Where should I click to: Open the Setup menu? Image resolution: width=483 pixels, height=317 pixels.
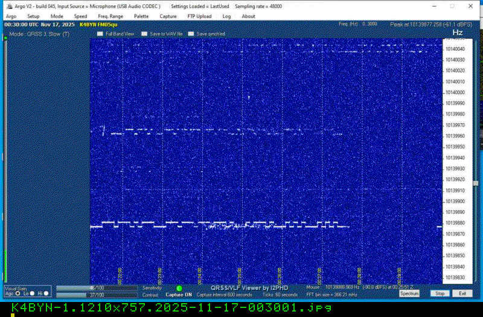pyautogui.click(x=34, y=16)
